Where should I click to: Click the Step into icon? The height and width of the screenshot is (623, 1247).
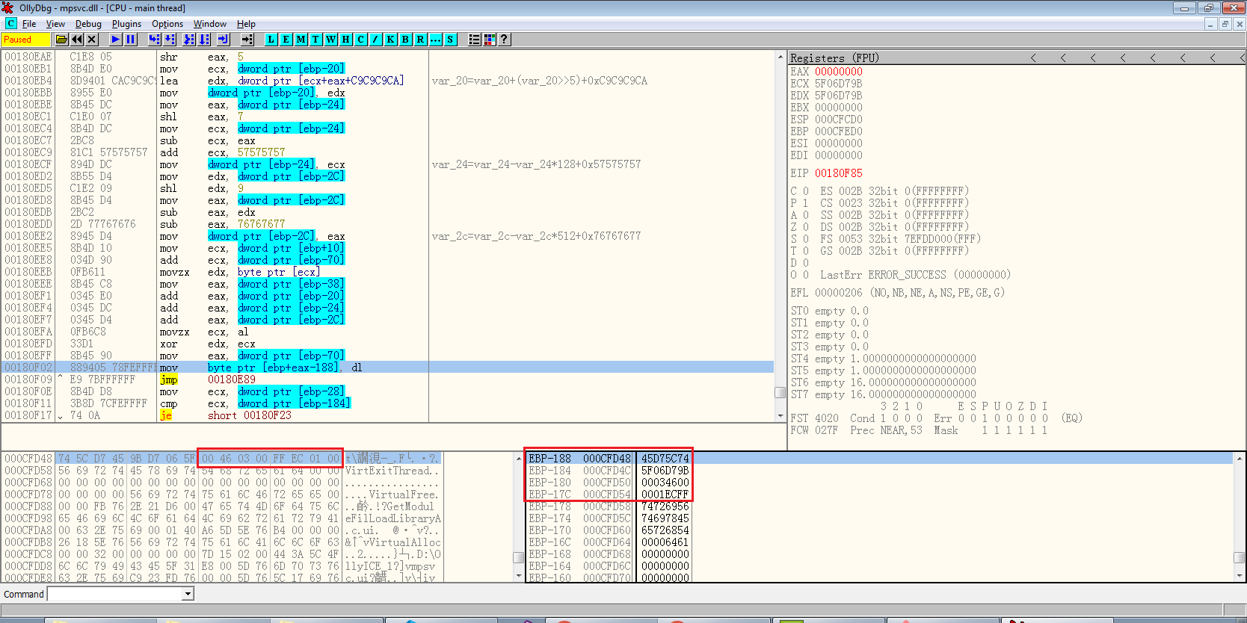pos(154,40)
